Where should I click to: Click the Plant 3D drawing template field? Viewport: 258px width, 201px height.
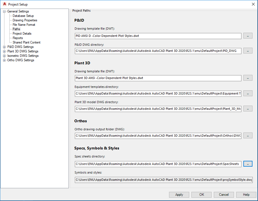click(158, 78)
